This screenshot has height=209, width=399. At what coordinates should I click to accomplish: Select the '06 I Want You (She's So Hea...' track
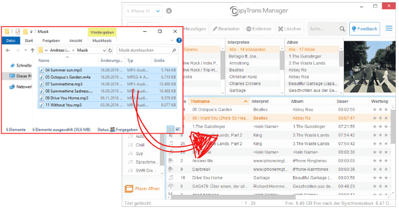click(x=278, y=118)
